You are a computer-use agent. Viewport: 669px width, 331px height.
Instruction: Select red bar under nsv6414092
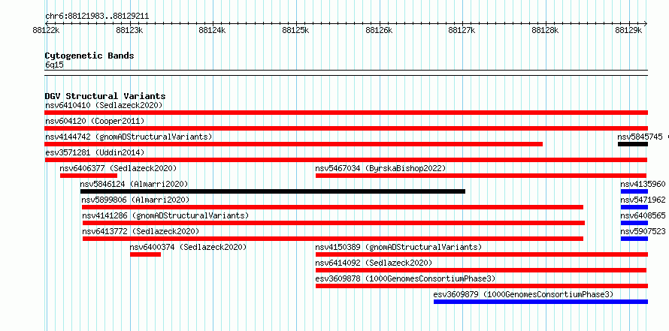pyautogui.click(x=481, y=270)
